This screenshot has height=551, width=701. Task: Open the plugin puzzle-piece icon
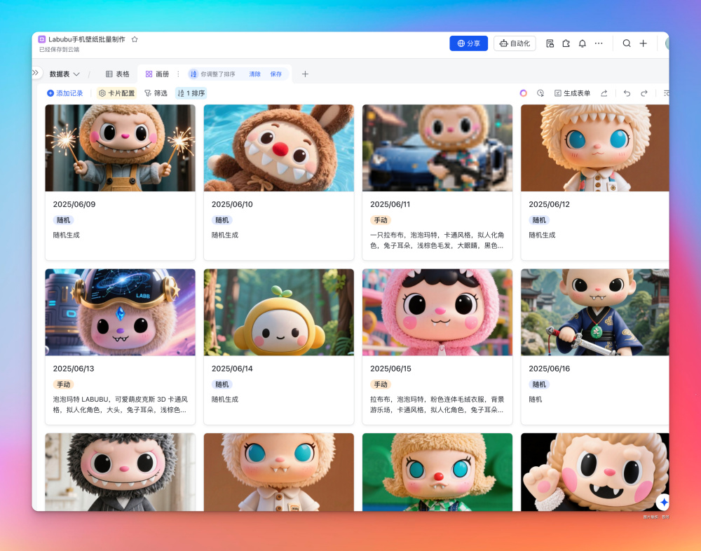pyautogui.click(x=566, y=43)
